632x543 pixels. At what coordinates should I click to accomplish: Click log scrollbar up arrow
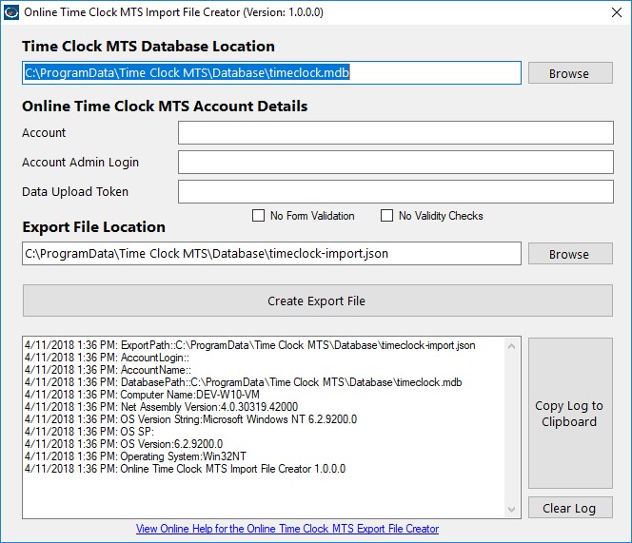(x=511, y=346)
